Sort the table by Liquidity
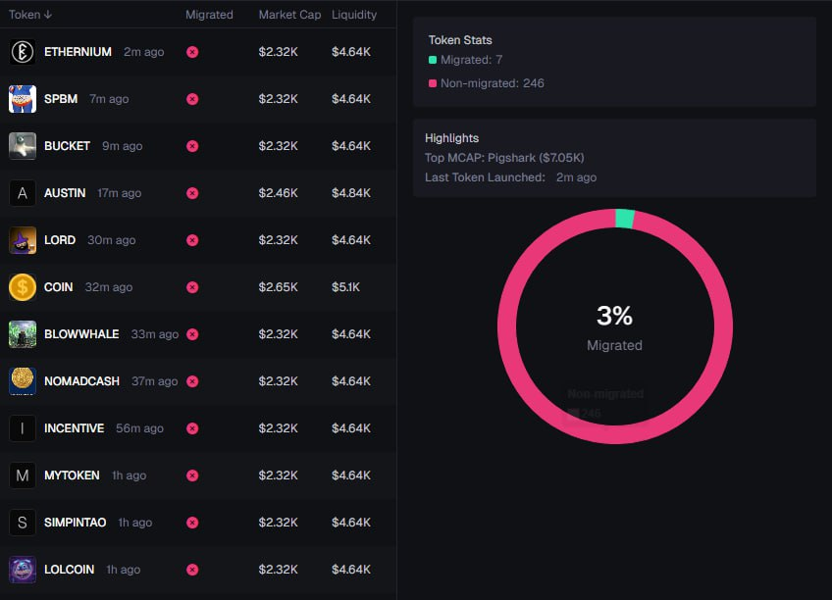832x600 pixels. pyautogui.click(x=353, y=14)
